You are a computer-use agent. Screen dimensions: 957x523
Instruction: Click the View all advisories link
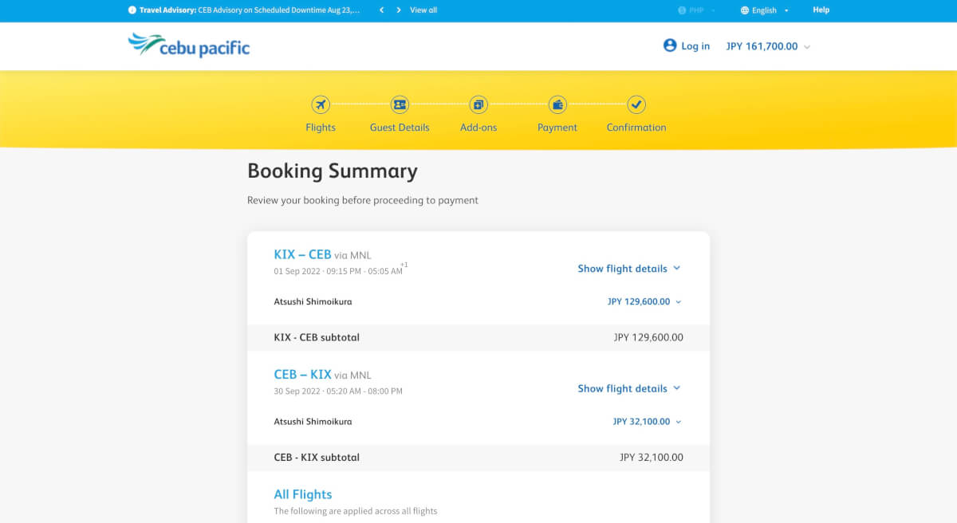click(x=423, y=10)
